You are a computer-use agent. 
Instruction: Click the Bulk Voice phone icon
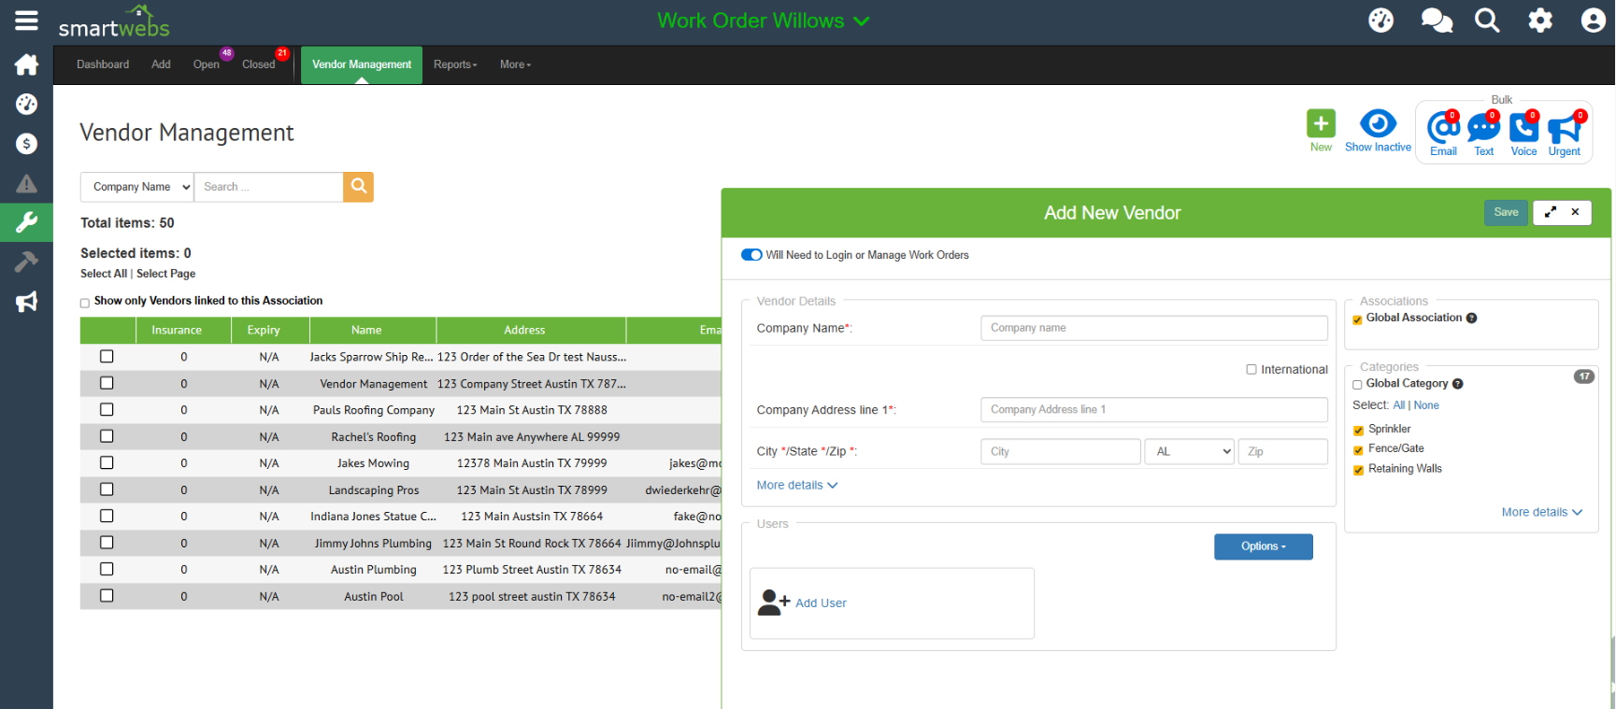tap(1523, 128)
